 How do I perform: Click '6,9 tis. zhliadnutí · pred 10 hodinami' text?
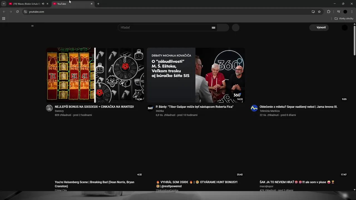click(x=177, y=115)
